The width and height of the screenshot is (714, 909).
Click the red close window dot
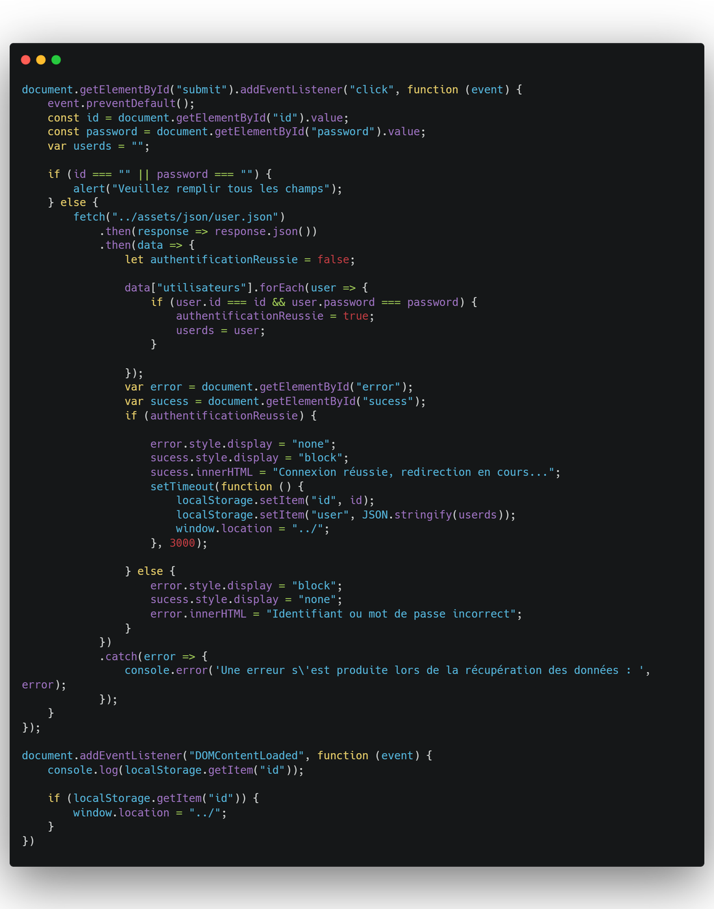click(x=26, y=60)
